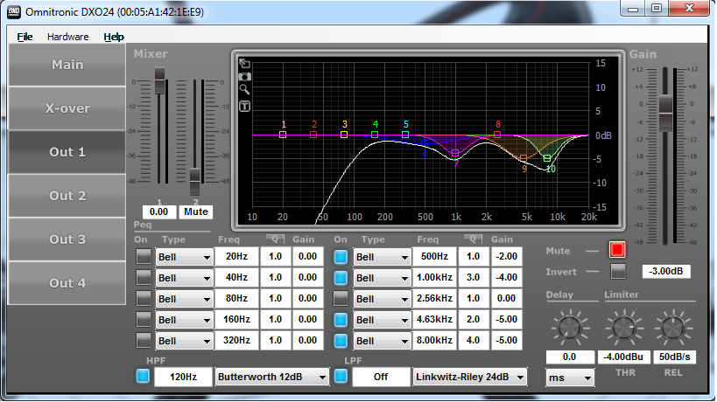The image size is (717, 402).
Task: Click the application icon in title bar
Action: [x=14, y=12]
